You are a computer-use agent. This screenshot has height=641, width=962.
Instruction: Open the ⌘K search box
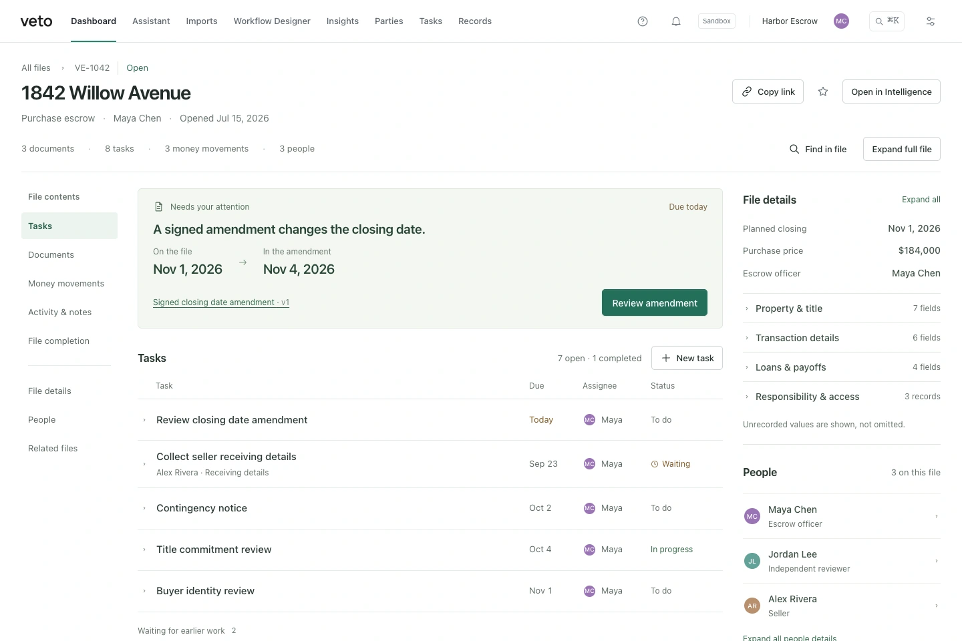(887, 21)
